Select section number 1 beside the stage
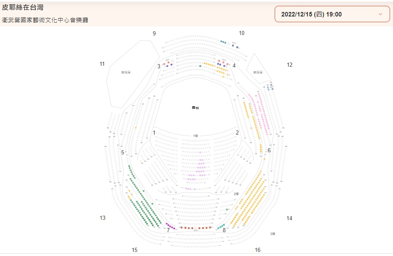The height and width of the screenshot is (256, 393). tap(154, 133)
